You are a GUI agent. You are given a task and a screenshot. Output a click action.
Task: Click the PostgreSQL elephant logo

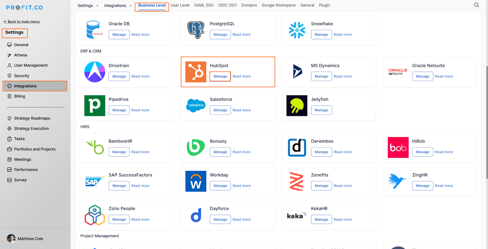pos(196,30)
